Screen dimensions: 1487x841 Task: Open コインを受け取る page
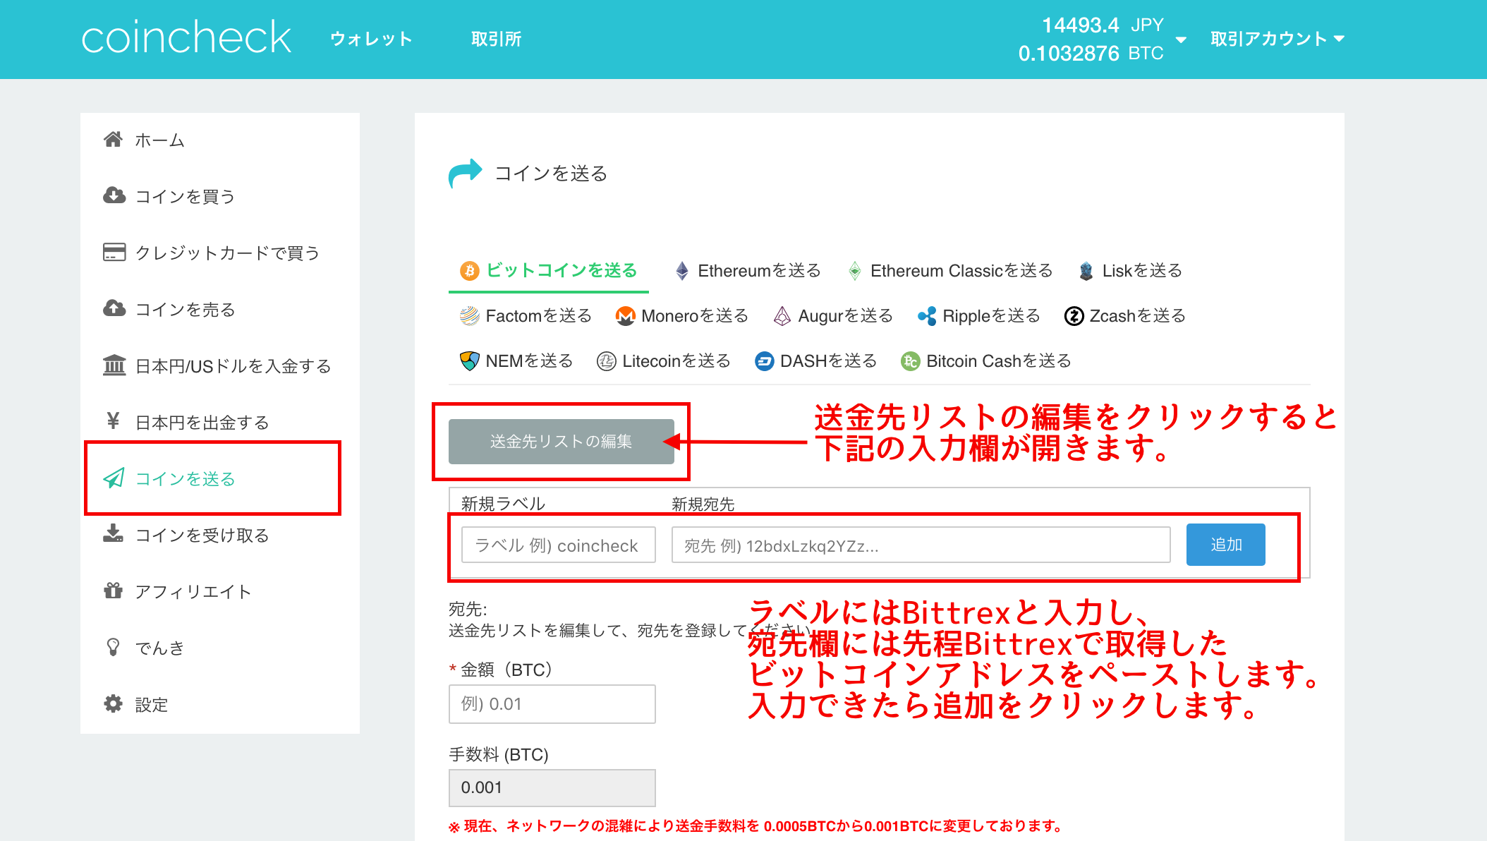pos(202,535)
